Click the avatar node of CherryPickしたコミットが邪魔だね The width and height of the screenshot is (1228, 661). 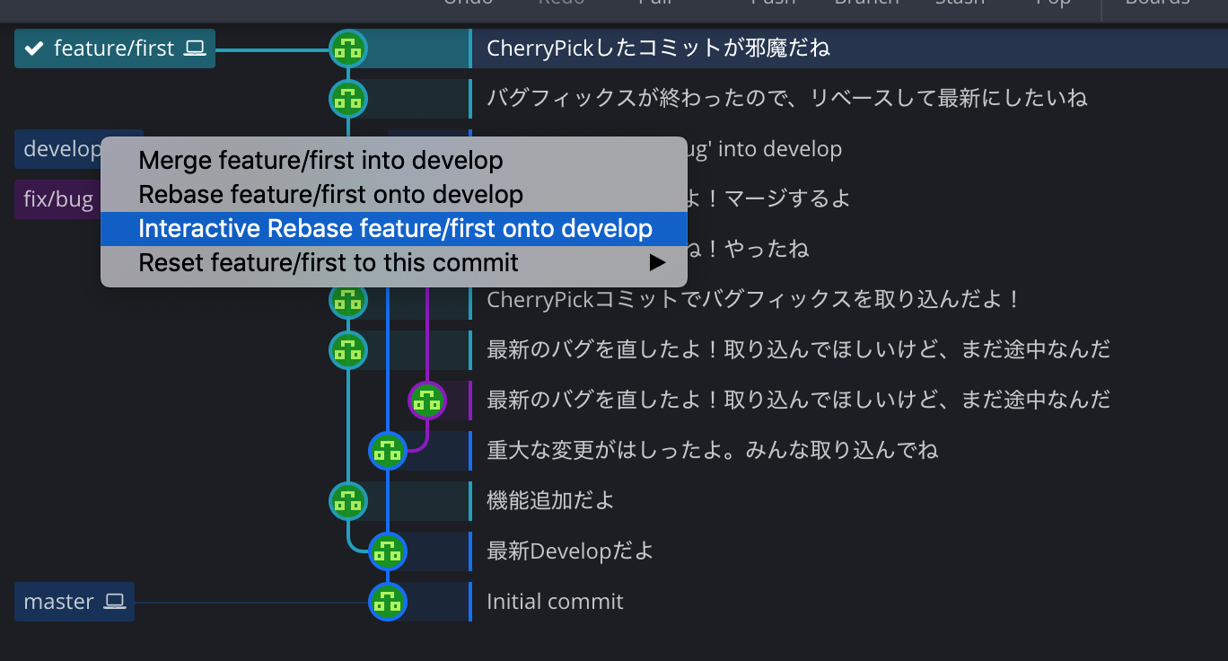347,48
